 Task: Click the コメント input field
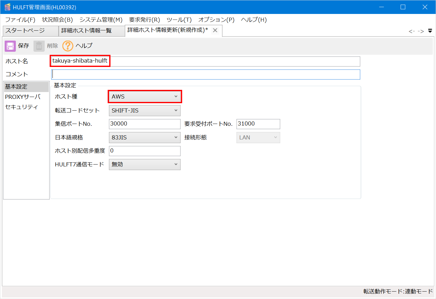pos(205,74)
